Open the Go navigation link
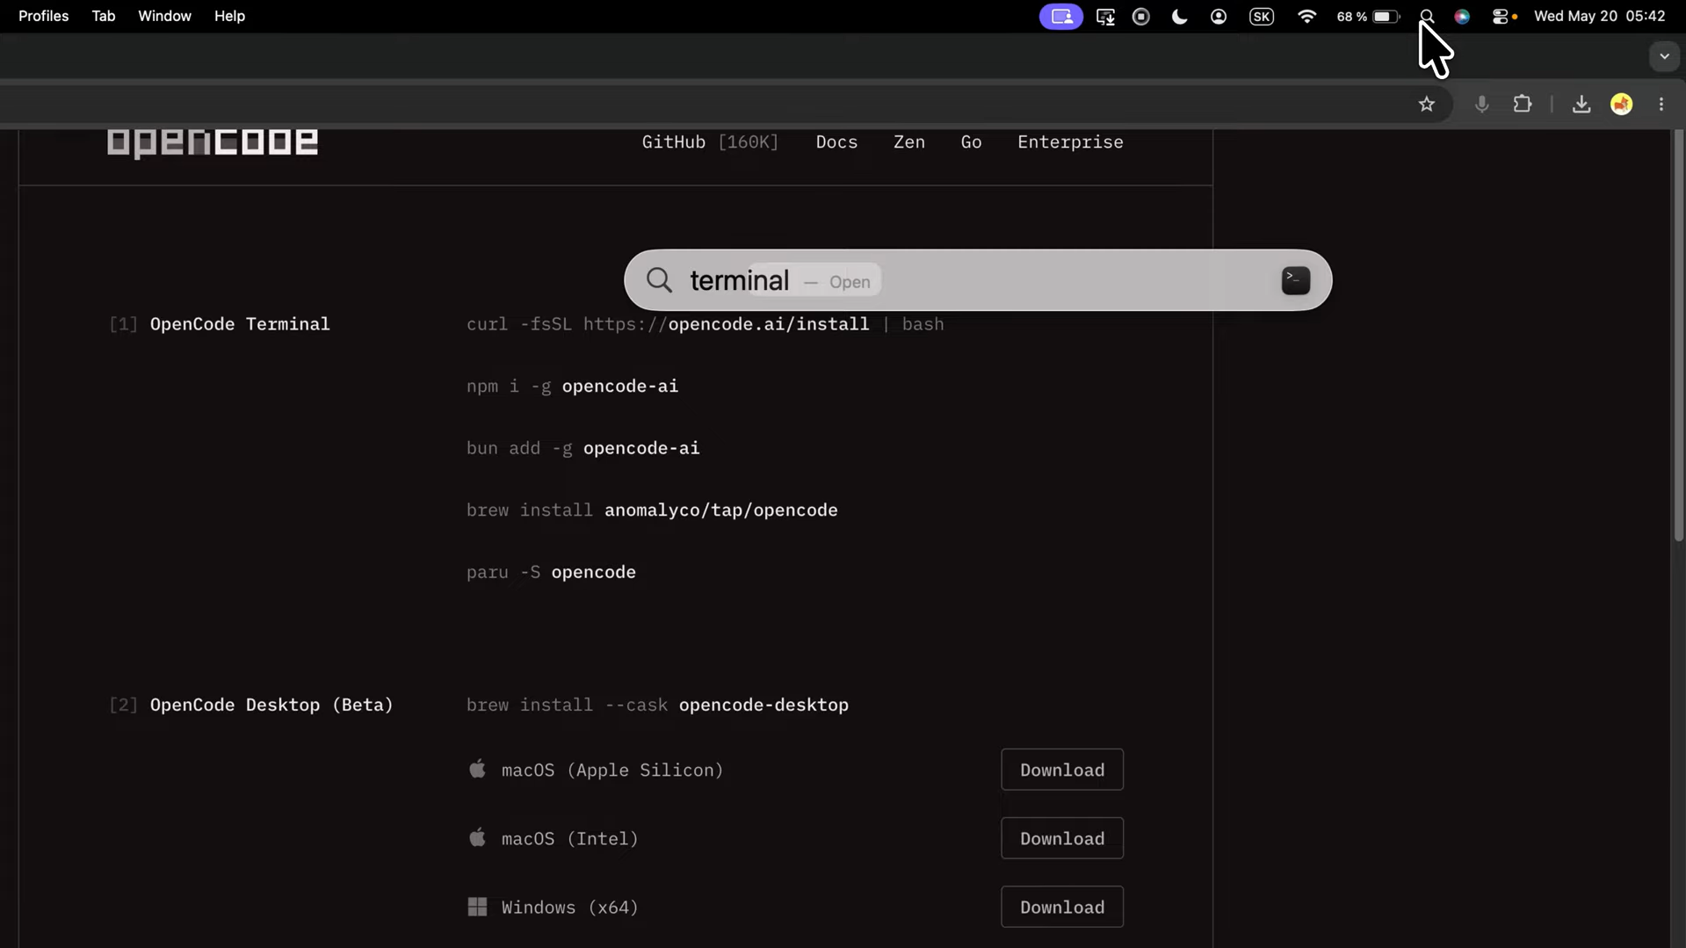The width and height of the screenshot is (1686, 948). [x=971, y=142]
